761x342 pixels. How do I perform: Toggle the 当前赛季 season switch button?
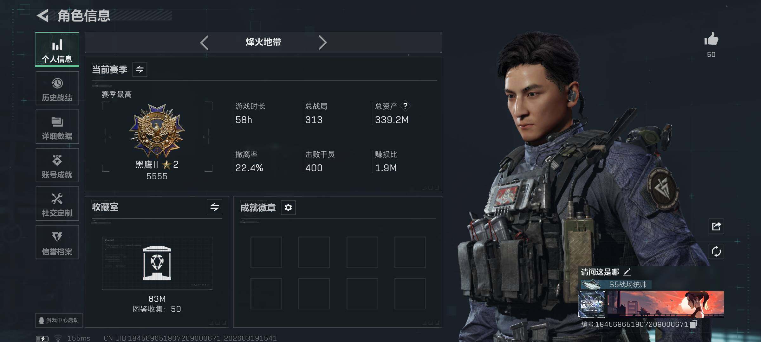(x=140, y=69)
